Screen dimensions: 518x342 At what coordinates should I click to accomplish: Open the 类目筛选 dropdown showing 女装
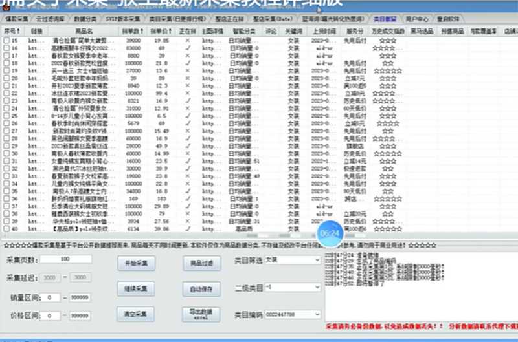point(293,260)
